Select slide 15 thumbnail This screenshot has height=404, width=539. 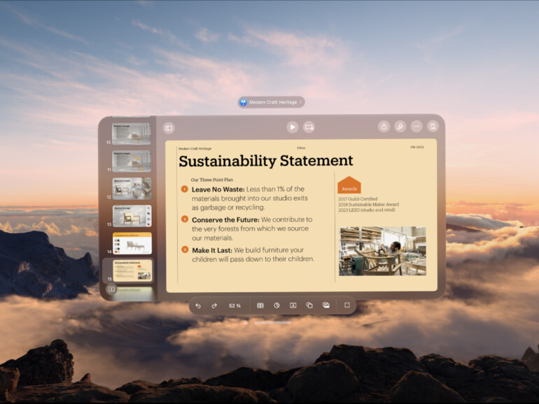point(133,270)
